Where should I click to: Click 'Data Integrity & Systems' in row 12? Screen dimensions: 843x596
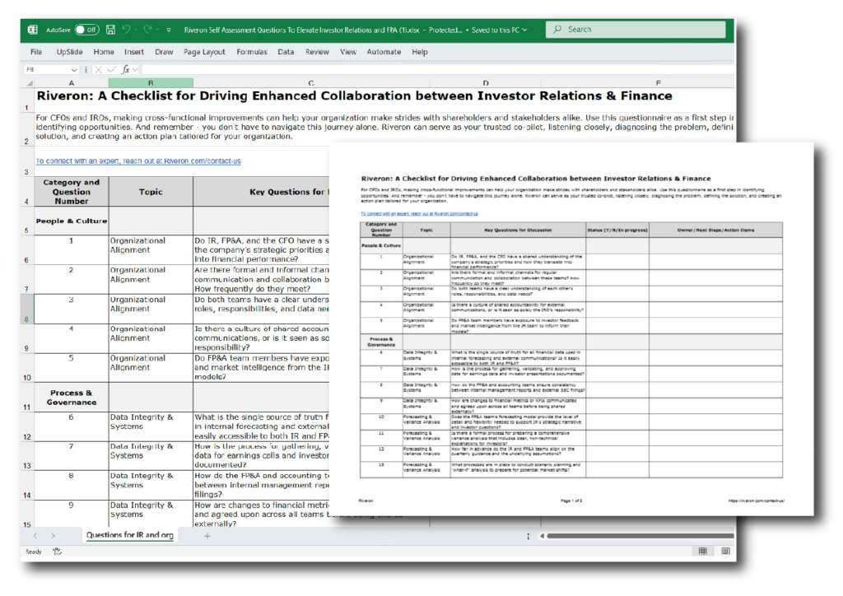click(x=151, y=426)
